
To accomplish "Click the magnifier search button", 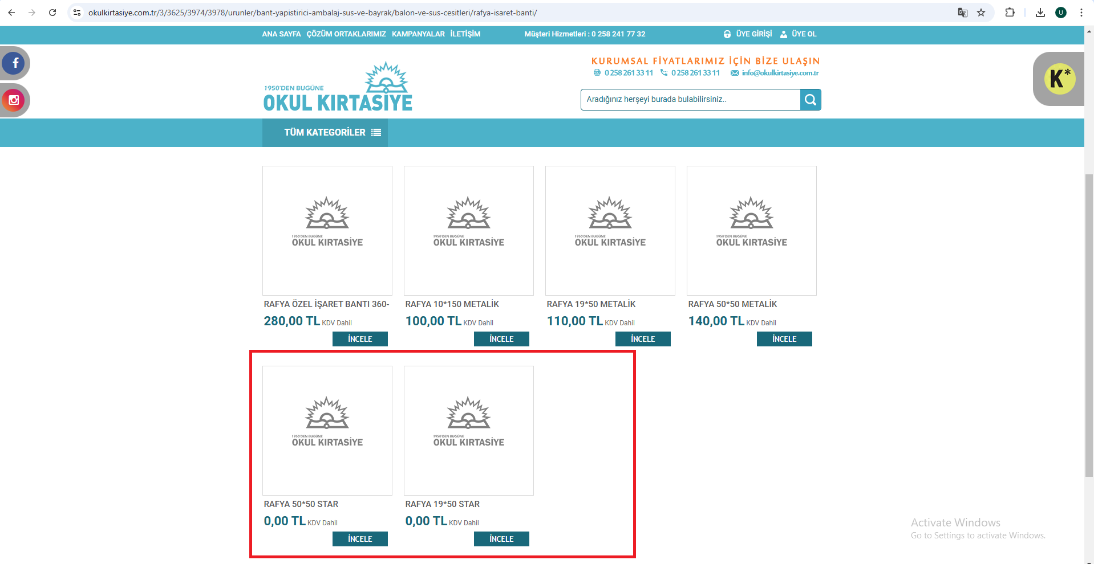I will pos(811,100).
